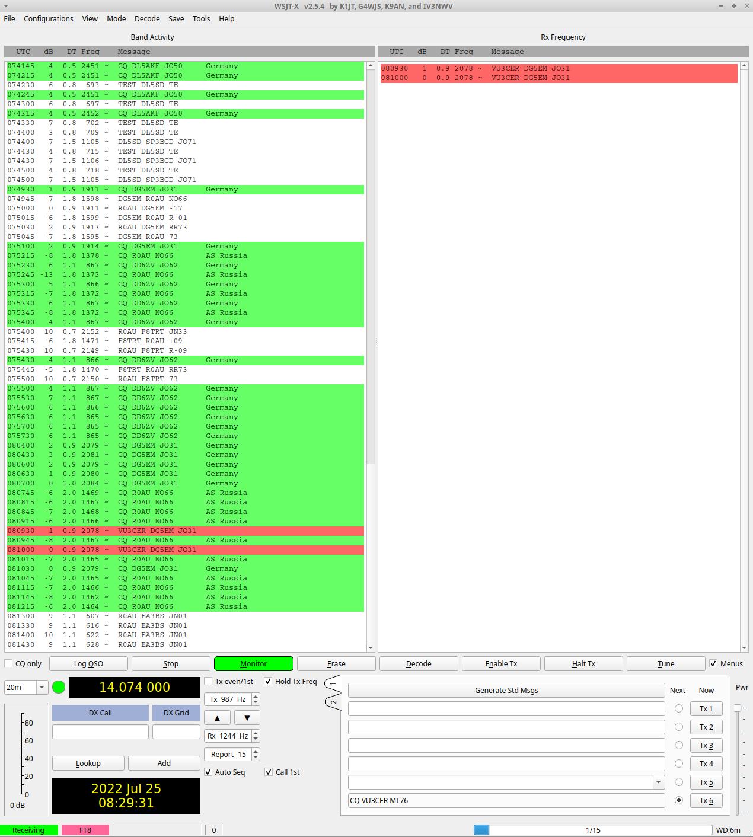Click Enable Tx button
The image size is (753, 837).
point(501,663)
